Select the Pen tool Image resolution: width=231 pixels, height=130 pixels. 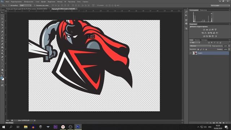click(2, 57)
